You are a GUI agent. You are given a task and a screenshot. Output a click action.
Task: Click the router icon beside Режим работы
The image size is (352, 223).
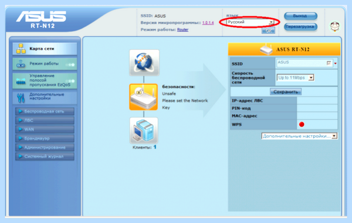click(21, 64)
